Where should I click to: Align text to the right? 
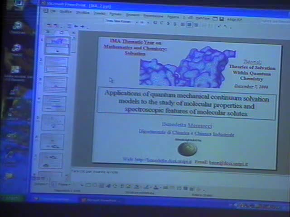(x=196, y=25)
